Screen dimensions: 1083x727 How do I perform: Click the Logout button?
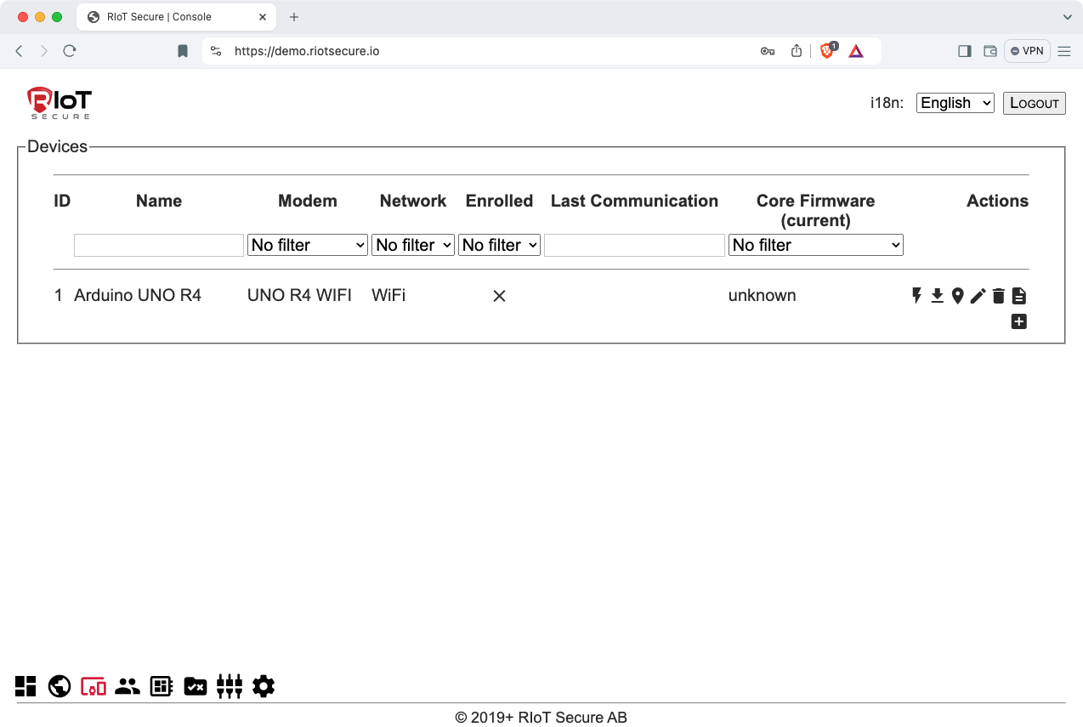pos(1034,103)
